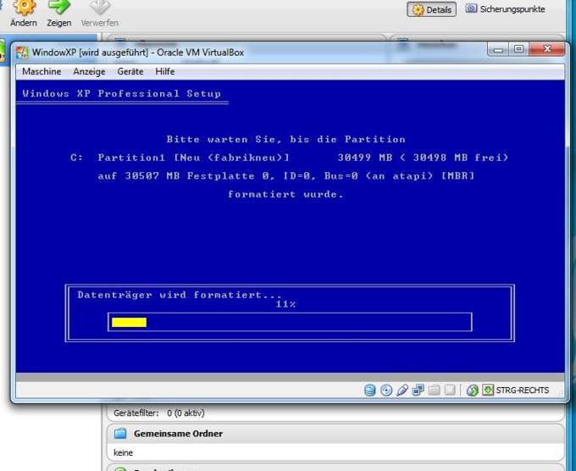Viewport: 576px width, 471px height.
Task: Open the Hilfe menu
Action: pyautogui.click(x=165, y=71)
